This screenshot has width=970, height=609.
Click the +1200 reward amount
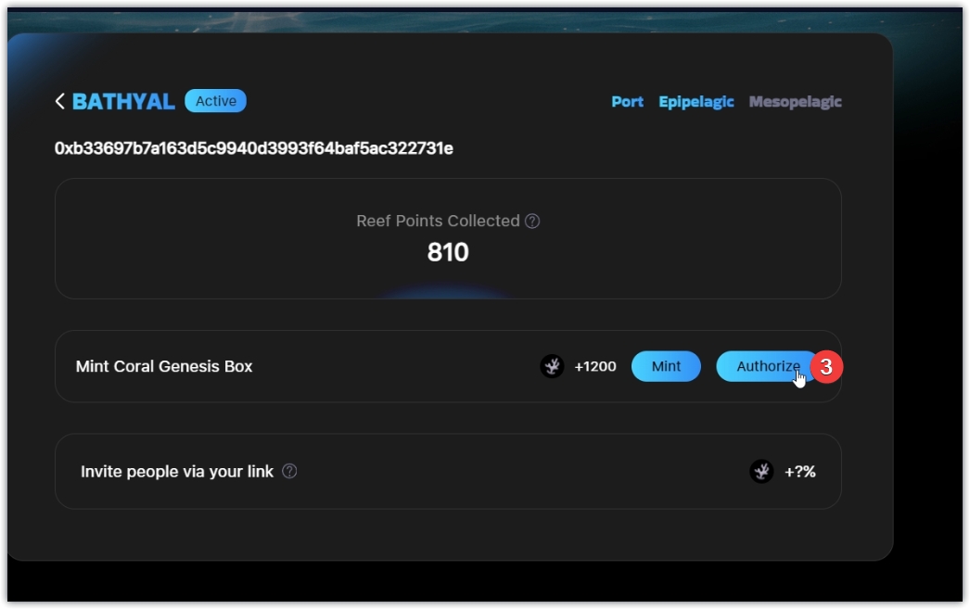tap(595, 366)
